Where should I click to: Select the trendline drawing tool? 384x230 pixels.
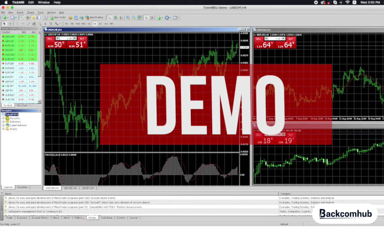28,24
